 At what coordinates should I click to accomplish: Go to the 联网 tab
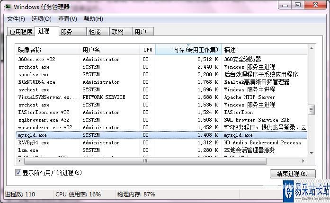pos(121,32)
